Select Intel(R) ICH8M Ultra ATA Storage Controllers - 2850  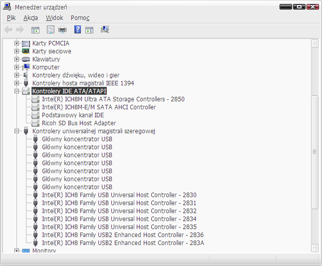[113, 99]
